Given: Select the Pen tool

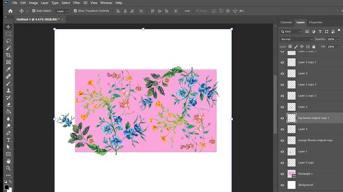Looking at the screenshot, I should tap(9, 133).
